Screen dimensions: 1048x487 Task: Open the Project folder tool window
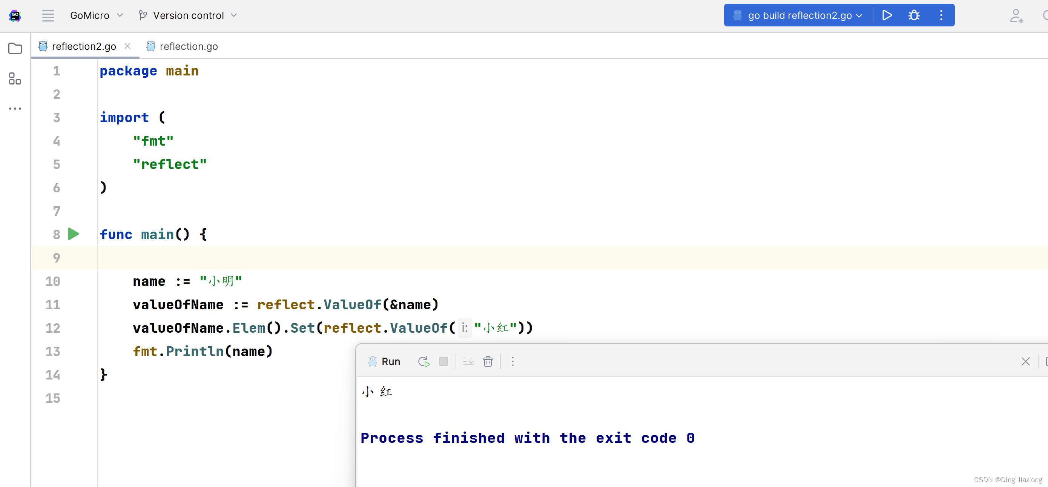(x=15, y=48)
